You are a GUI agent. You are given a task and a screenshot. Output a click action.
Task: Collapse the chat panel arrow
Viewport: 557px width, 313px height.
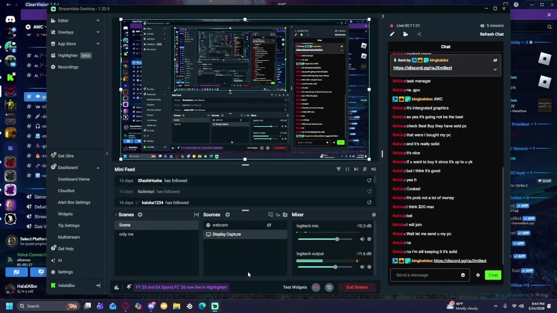click(383, 17)
